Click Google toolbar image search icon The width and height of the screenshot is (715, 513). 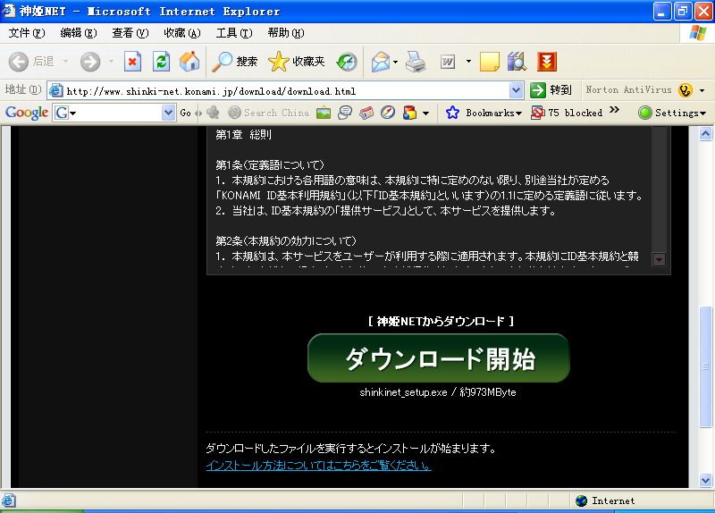pos(324,113)
